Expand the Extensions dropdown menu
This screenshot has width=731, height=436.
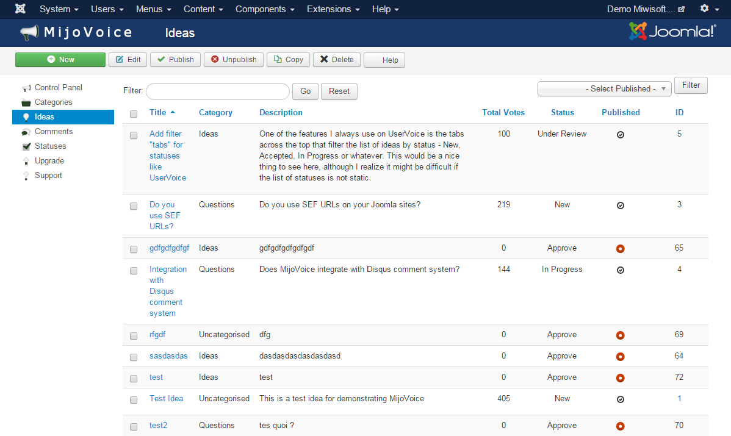333,9
